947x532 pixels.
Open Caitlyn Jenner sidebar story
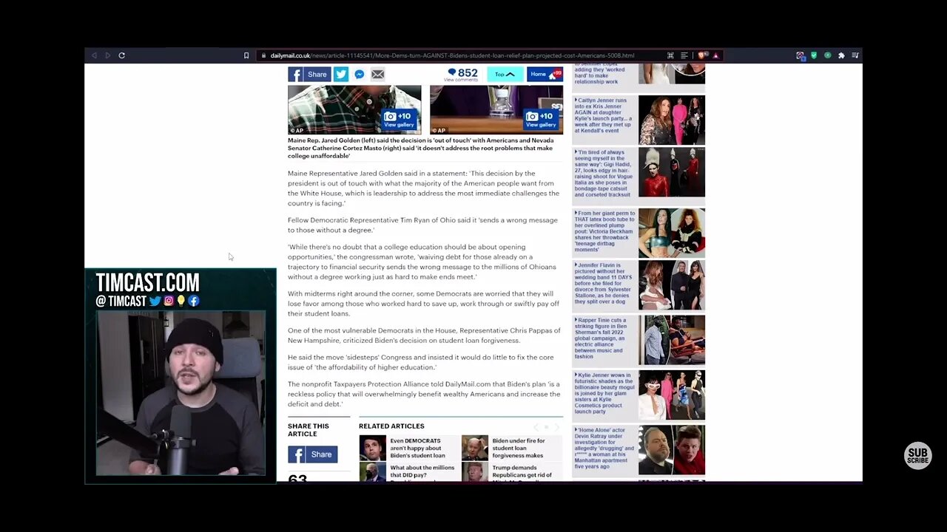pos(604,115)
